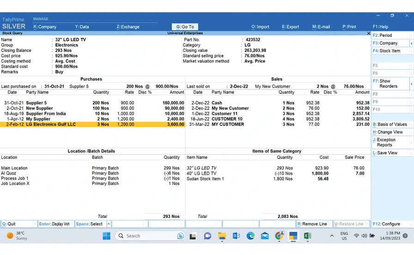Open B: Basis of Values
This screenshot has height=255, width=414.
click(x=391, y=124)
